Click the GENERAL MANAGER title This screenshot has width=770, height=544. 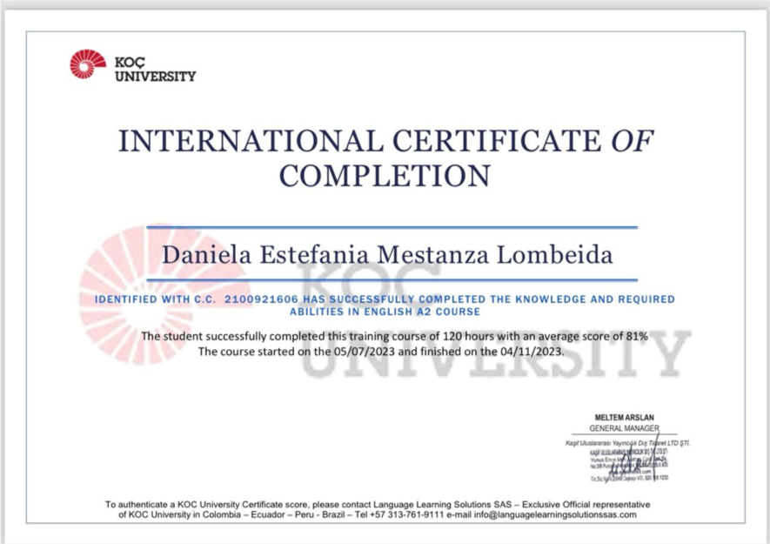tap(624, 428)
